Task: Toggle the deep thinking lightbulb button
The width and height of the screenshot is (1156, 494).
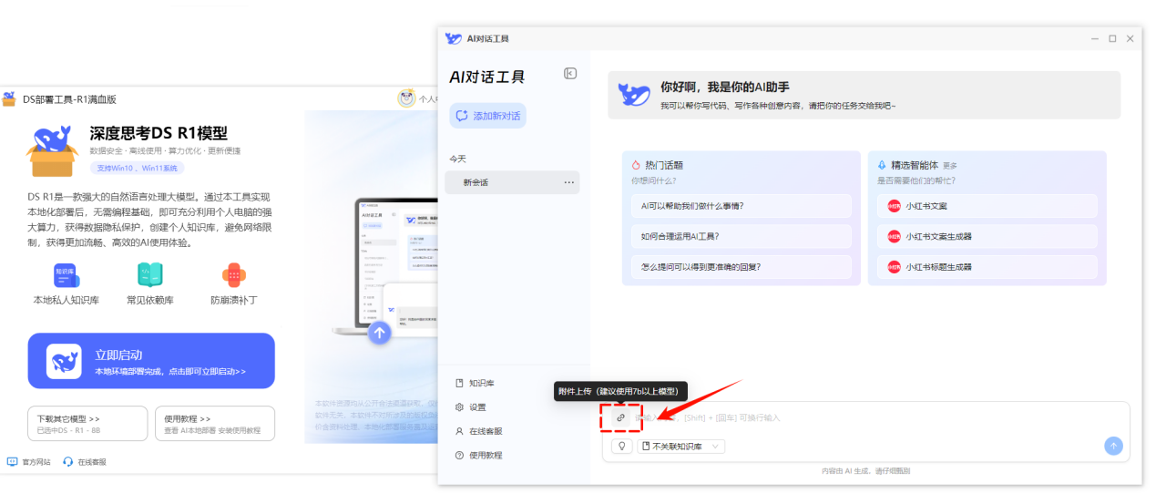Action: (623, 447)
